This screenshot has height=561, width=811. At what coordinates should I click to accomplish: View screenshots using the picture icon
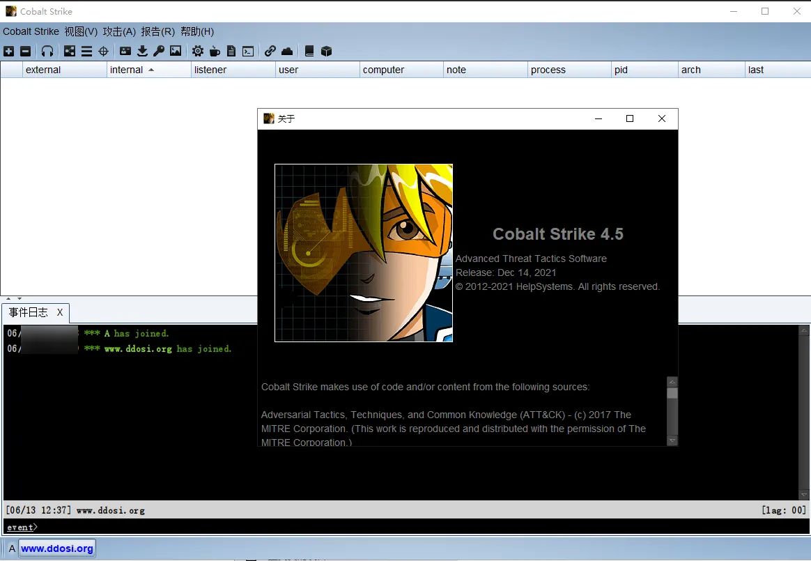(176, 52)
